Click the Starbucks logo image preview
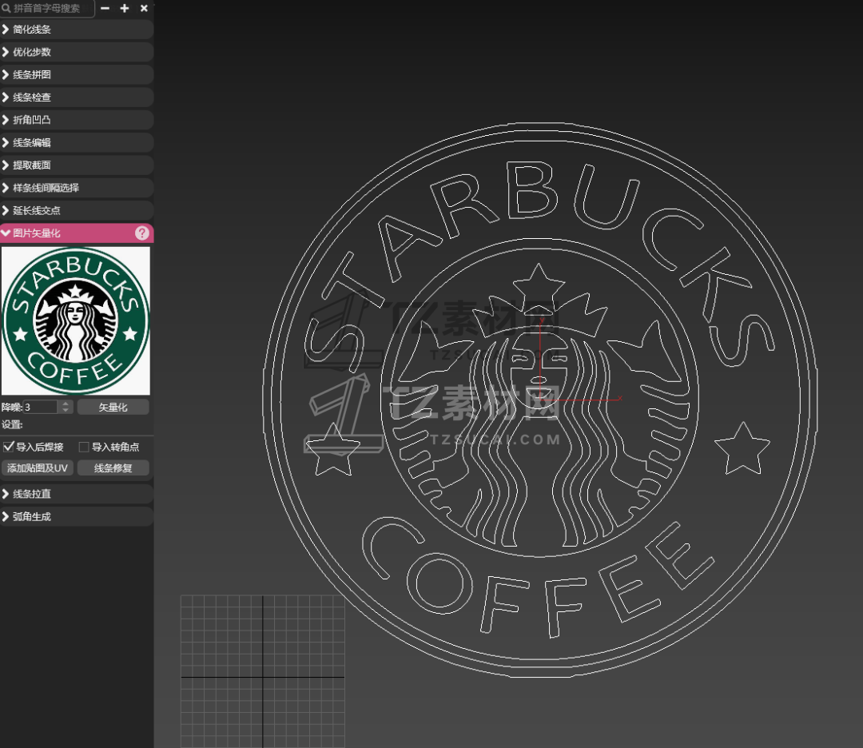 76,321
